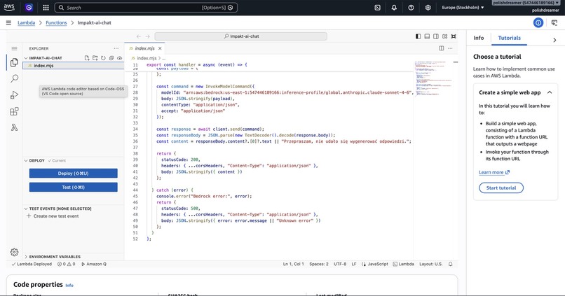Screen dimensions: 565x296
Task: Open notifications bell in AWS header
Action: (x=394, y=7)
